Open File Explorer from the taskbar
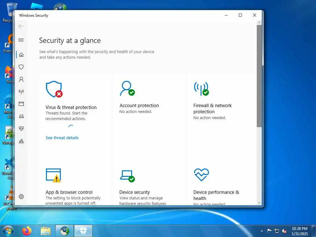The width and height of the screenshot is (316, 237). point(46,231)
